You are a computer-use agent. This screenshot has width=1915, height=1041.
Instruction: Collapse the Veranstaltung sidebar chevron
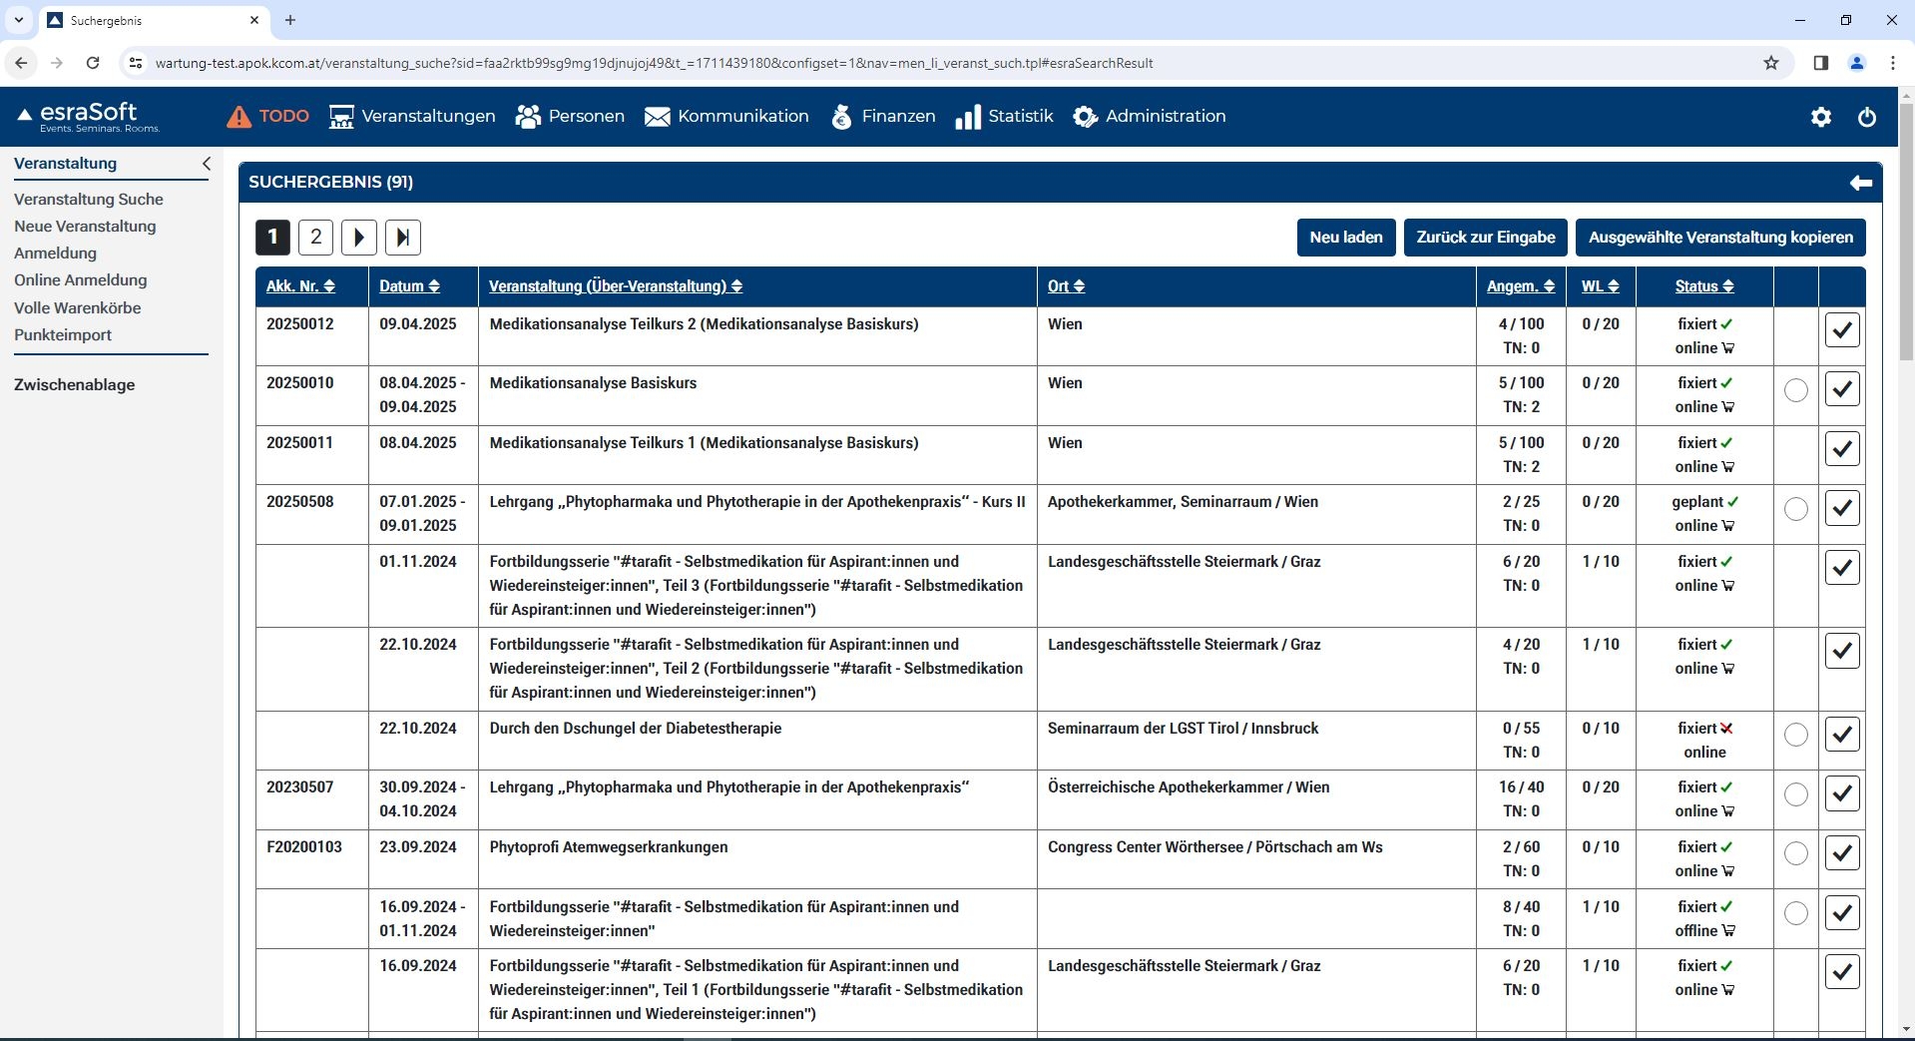pos(207,164)
